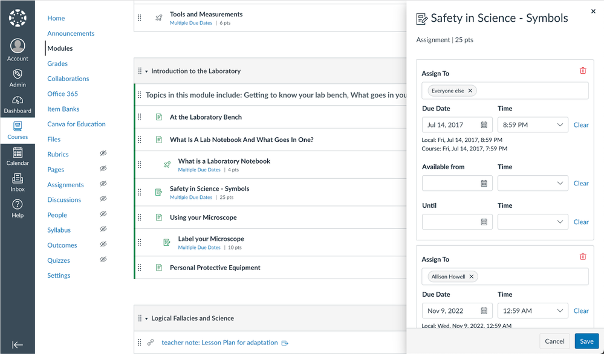Collapse the global navigation sidebar arrow
This screenshot has height=354, width=604.
(x=18, y=344)
